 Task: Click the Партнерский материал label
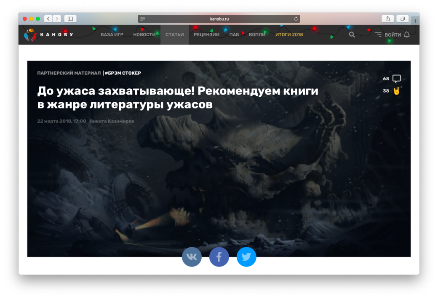click(69, 73)
